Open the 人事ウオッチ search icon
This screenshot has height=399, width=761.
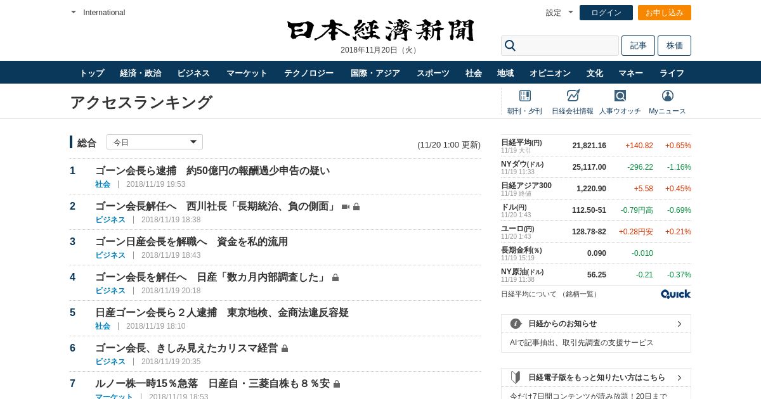pos(620,96)
